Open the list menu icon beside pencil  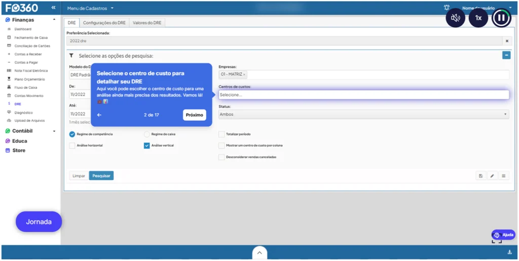click(503, 176)
